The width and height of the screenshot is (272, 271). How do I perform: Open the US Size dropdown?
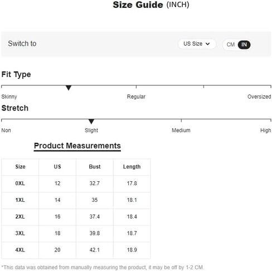click(197, 44)
